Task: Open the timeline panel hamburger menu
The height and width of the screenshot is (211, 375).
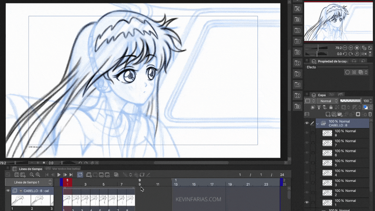Action: click(x=7, y=168)
